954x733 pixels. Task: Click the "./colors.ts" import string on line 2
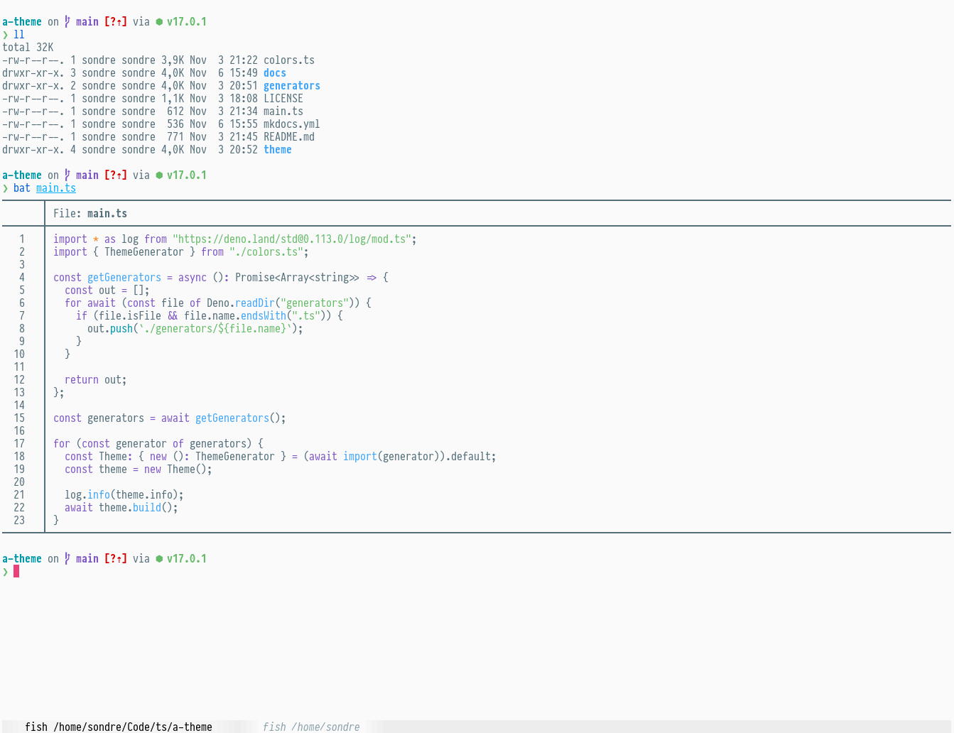pos(266,252)
